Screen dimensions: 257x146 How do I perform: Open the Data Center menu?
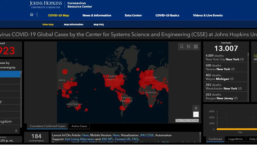(x=133, y=15)
